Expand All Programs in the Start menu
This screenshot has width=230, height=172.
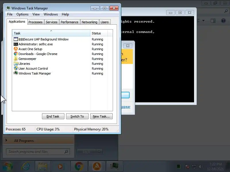click(39, 141)
